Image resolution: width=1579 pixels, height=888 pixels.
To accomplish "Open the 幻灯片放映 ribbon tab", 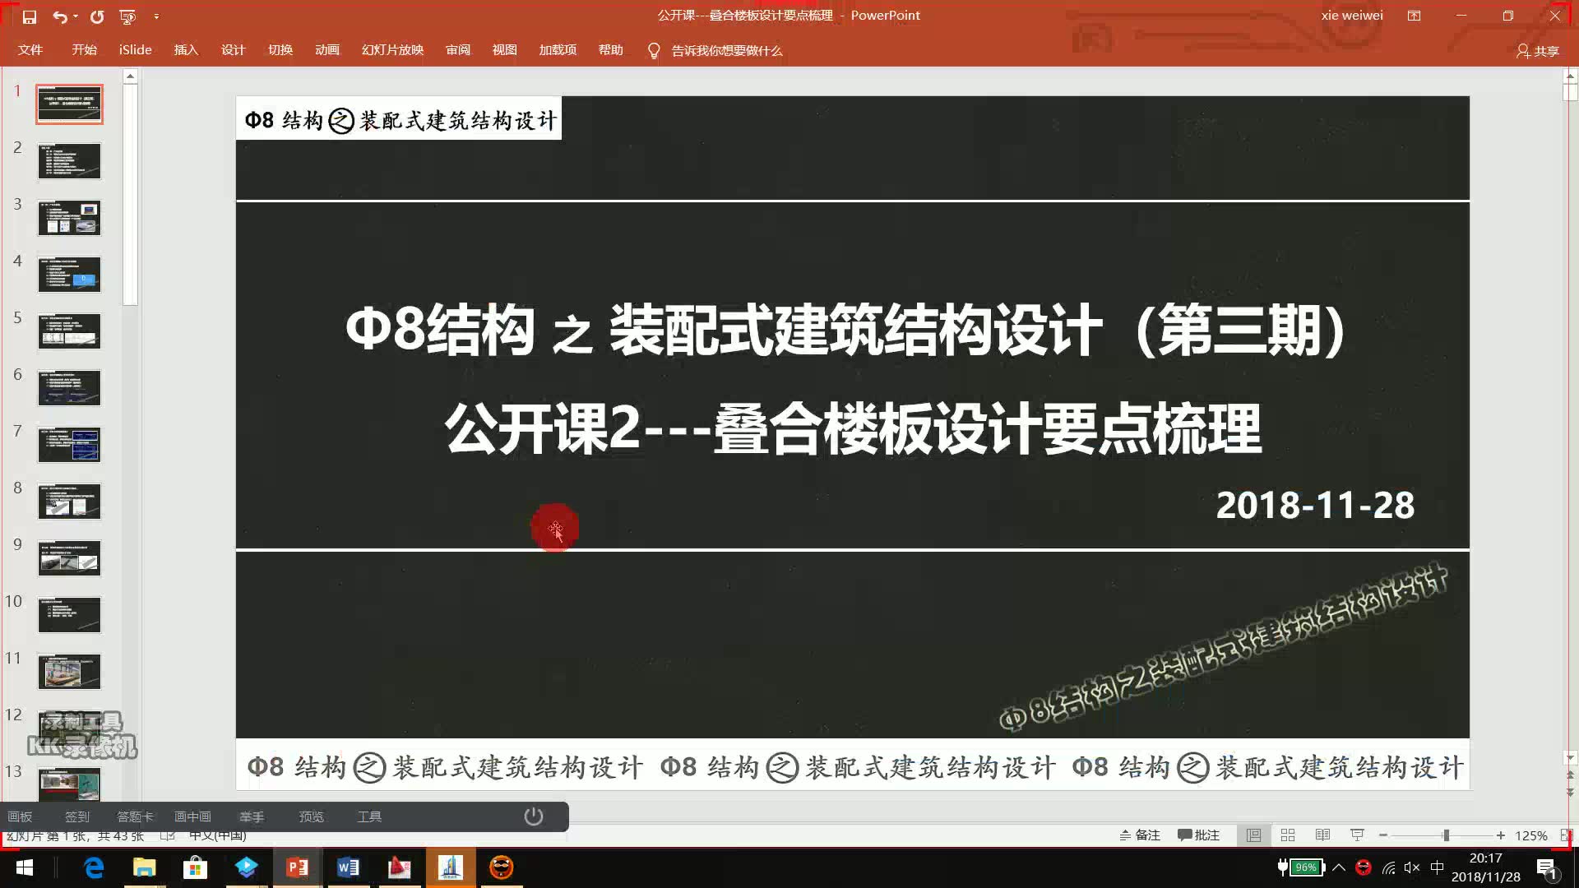I will [391, 49].
